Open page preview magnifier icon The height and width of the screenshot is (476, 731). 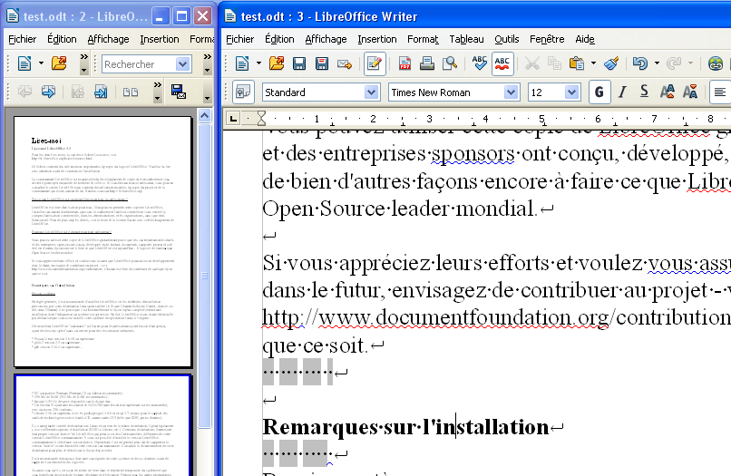pos(450,63)
